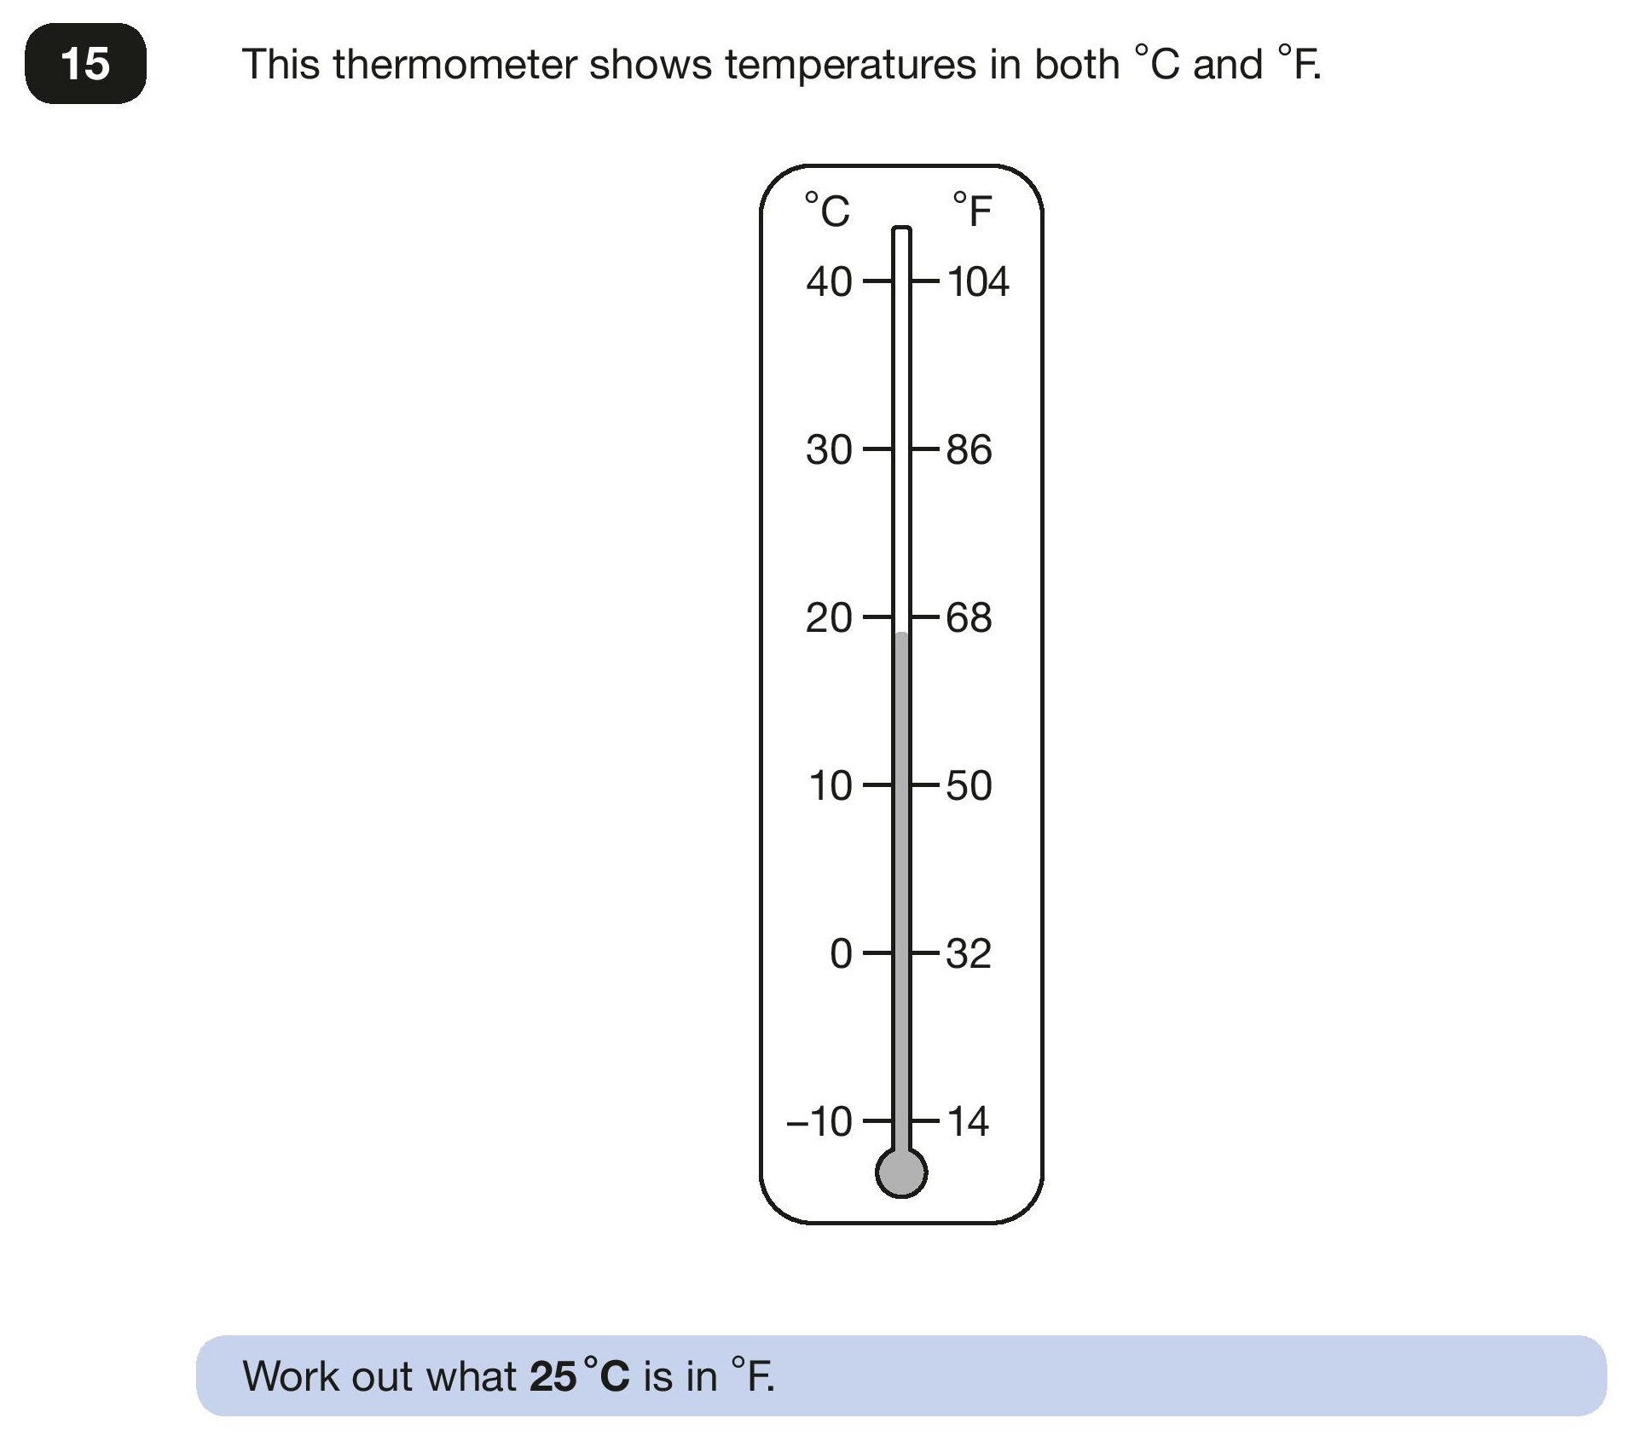Click the 50 label on the Fahrenheit scale
The image size is (1638, 1447).
(969, 785)
